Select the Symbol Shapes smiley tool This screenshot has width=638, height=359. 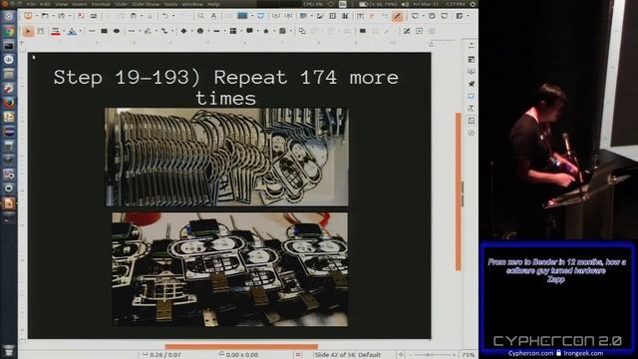200,31
